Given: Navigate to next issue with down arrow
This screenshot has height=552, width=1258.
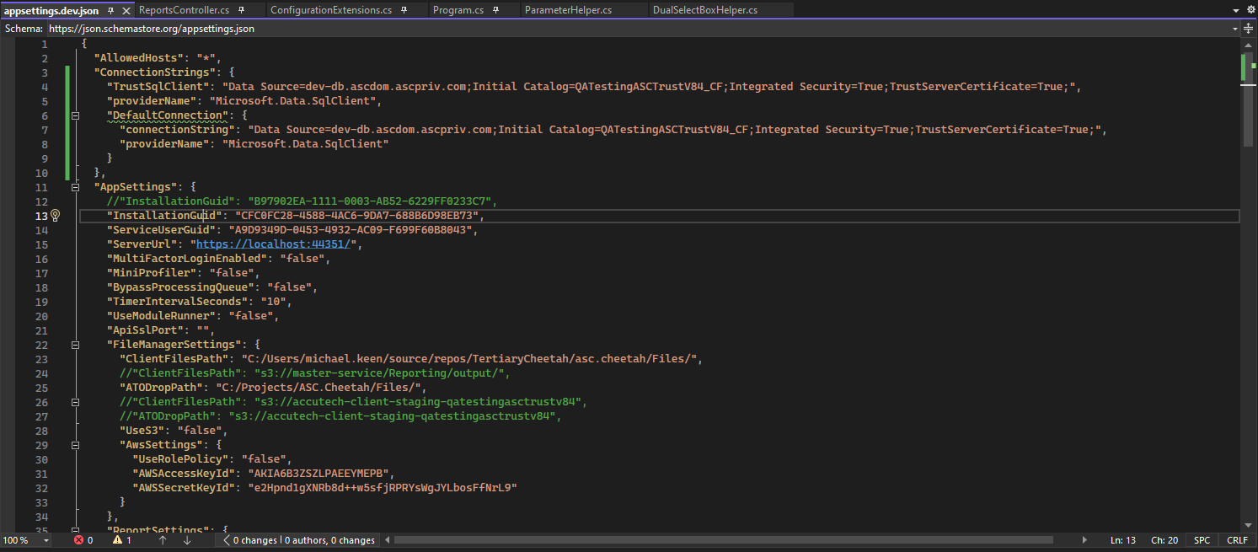Looking at the screenshot, I should (x=187, y=540).
